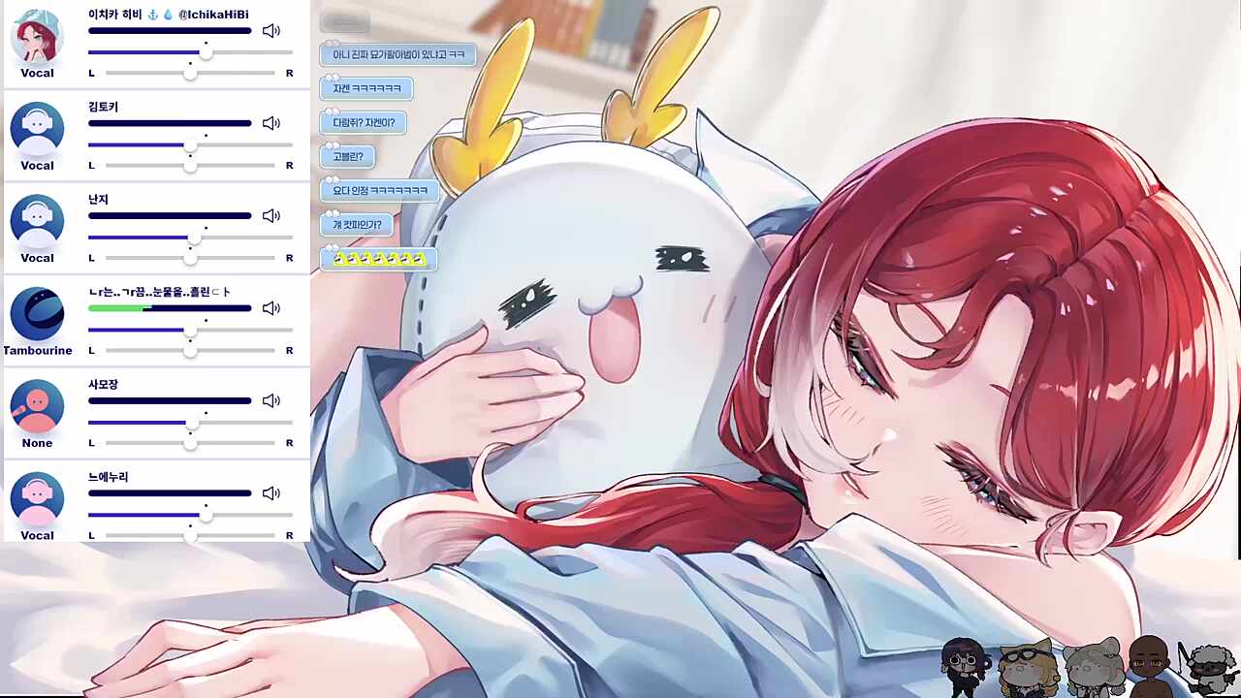
Task: Set 느에누리's L/R pan slider
Action: tap(190, 535)
